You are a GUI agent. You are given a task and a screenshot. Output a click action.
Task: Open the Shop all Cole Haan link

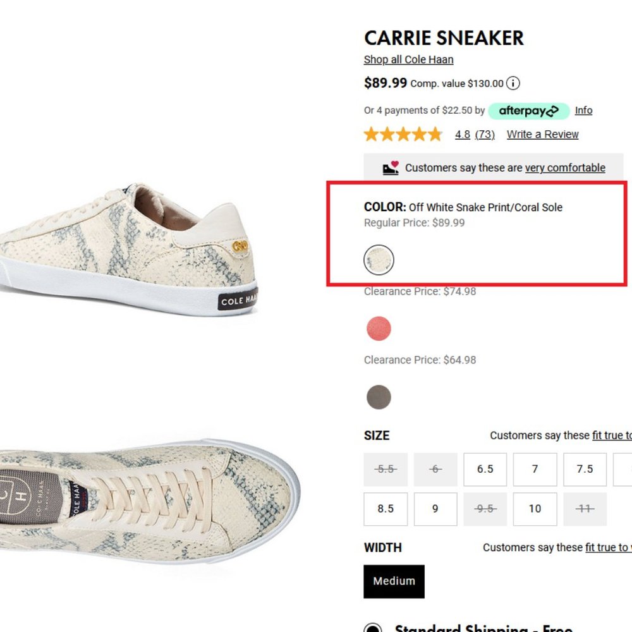[408, 59]
